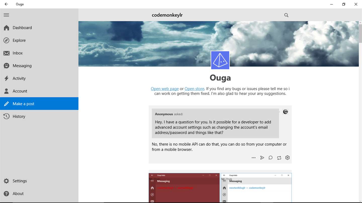Open search on the codemonkeylr blog

[286, 15]
